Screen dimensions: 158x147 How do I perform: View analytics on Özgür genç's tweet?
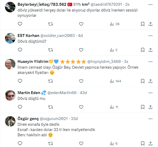point(114,143)
